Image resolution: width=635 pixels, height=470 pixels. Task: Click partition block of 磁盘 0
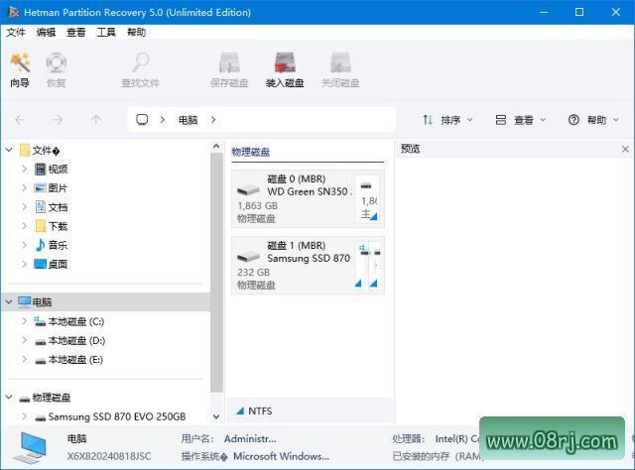point(368,198)
